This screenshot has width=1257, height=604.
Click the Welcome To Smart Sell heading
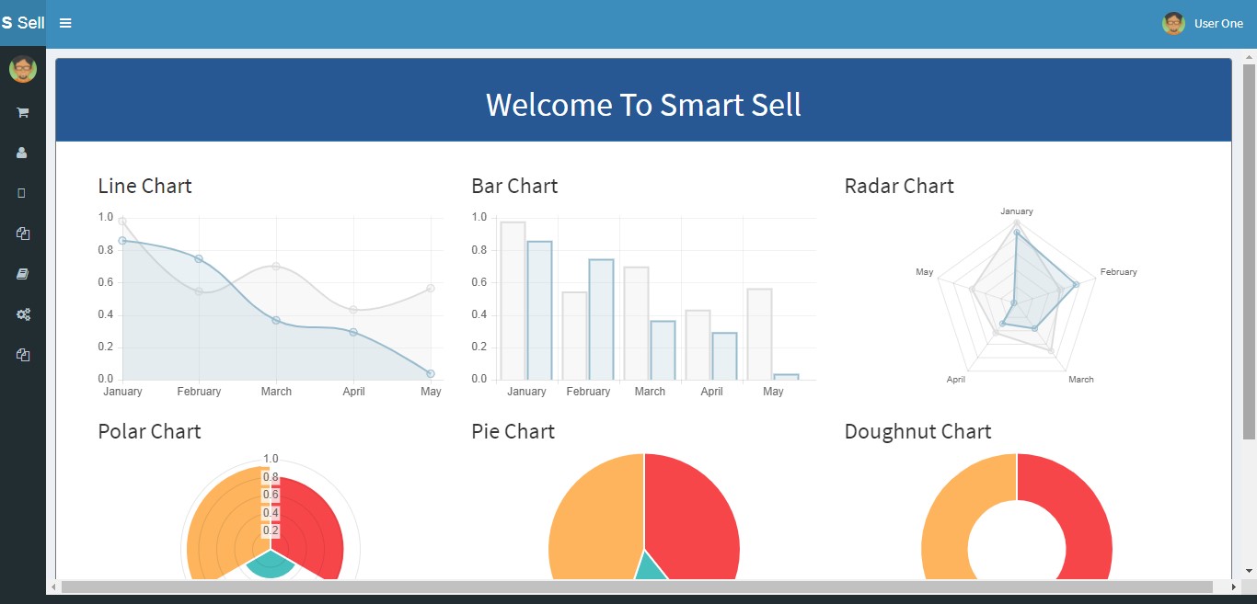click(x=643, y=105)
